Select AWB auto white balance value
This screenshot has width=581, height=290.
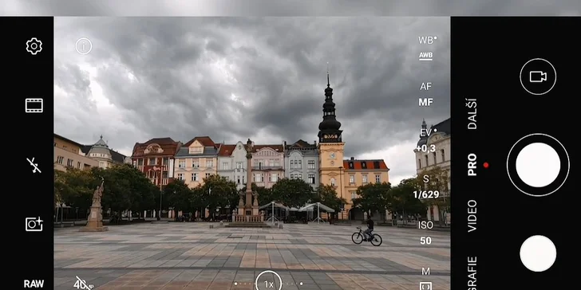click(425, 56)
